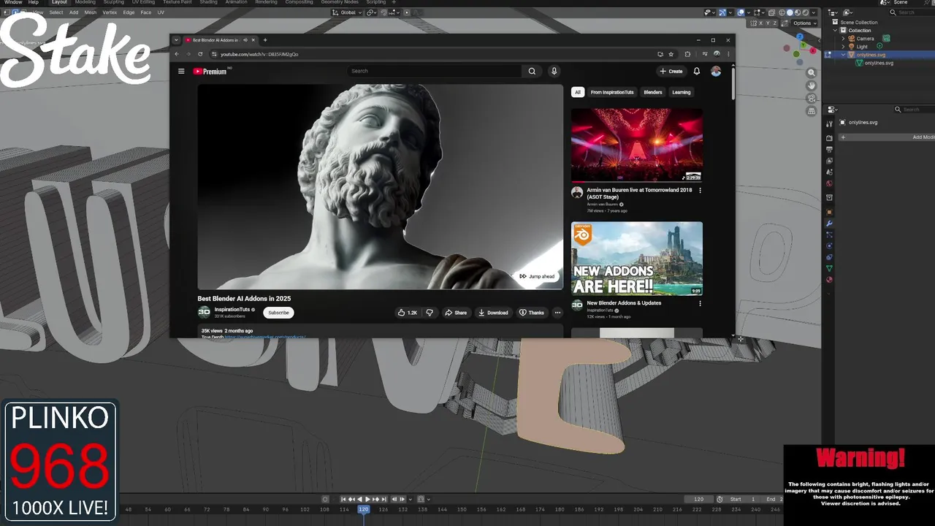This screenshot has height=526, width=935.
Task: Open the Modifiers wrench properties tab
Action: tap(829, 224)
